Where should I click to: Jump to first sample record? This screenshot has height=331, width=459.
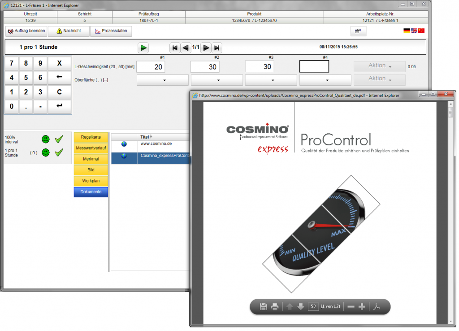tap(175, 48)
